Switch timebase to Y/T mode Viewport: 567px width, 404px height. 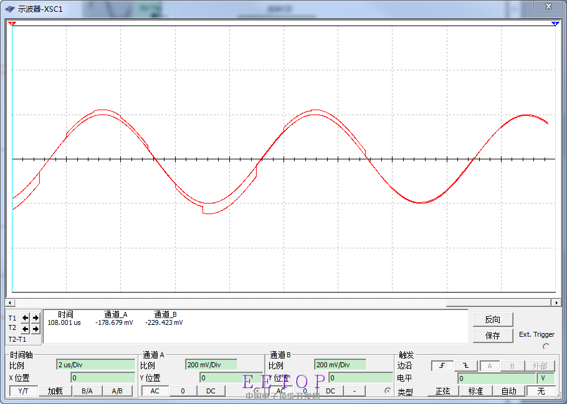(23, 391)
